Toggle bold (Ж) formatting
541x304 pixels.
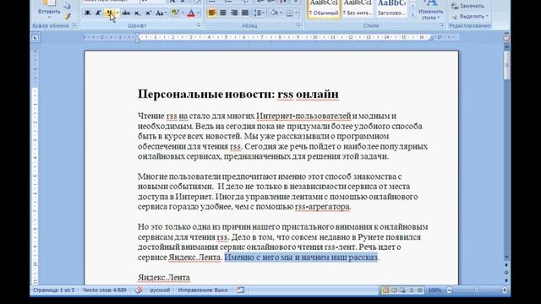pyautogui.click(x=88, y=14)
